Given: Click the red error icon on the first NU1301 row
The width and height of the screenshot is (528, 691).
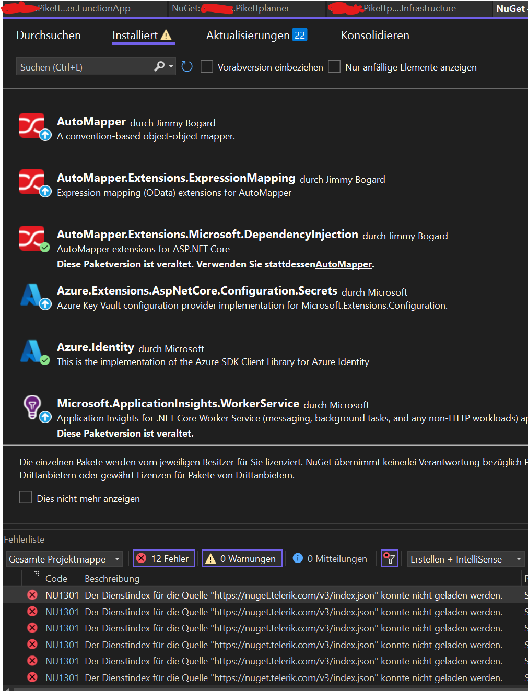Looking at the screenshot, I should 32,595.
